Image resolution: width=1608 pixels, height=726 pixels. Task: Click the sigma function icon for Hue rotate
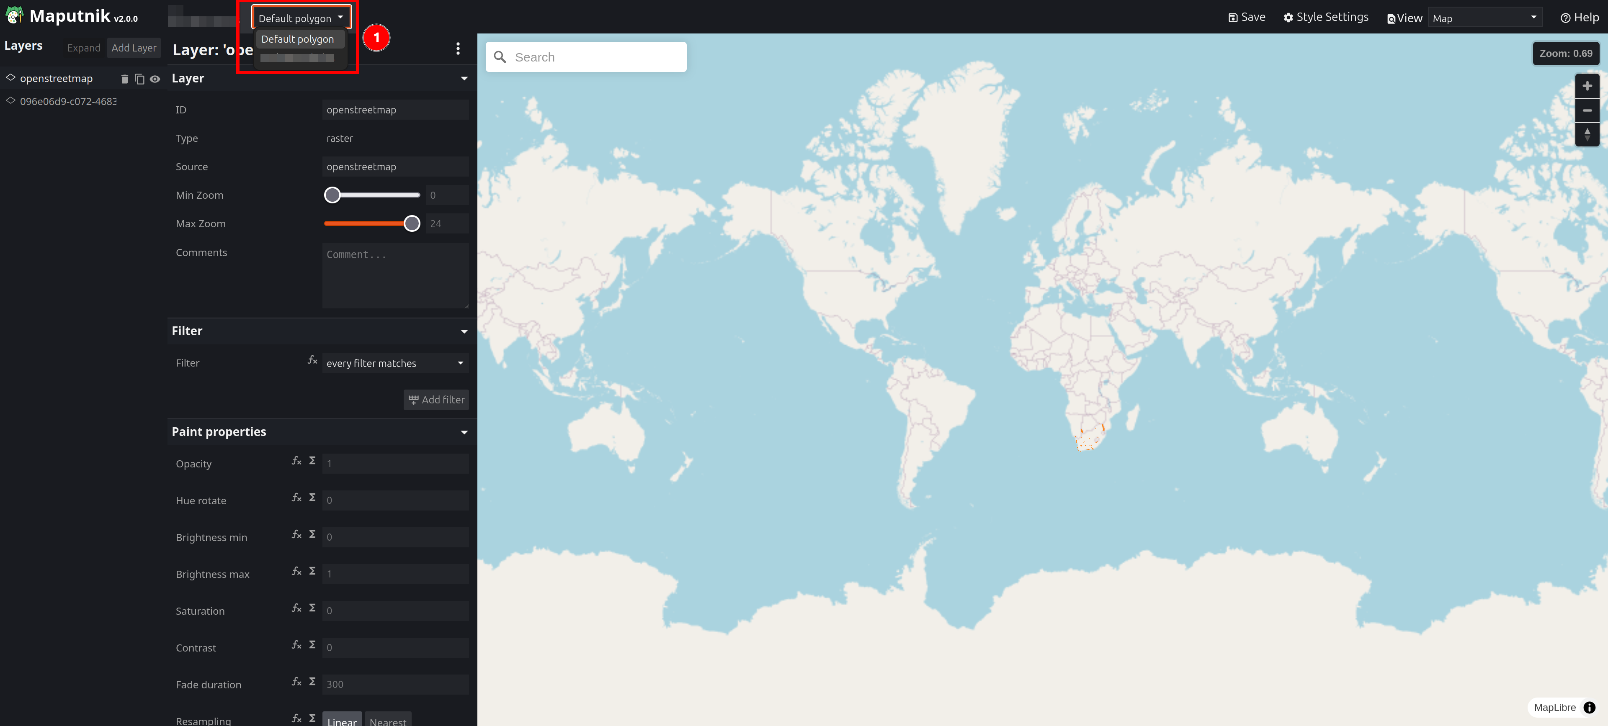point(312,497)
